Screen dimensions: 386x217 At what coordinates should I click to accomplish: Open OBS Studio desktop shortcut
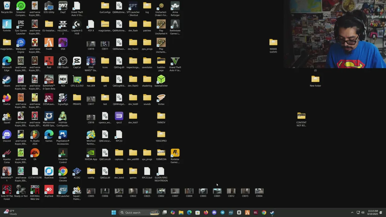(63, 63)
